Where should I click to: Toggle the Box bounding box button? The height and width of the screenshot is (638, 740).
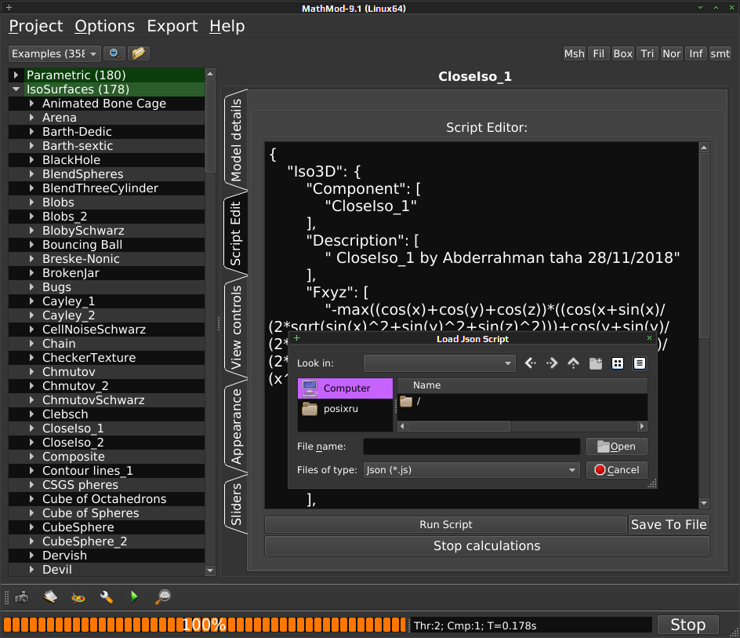pyautogui.click(x=622, y=53)
